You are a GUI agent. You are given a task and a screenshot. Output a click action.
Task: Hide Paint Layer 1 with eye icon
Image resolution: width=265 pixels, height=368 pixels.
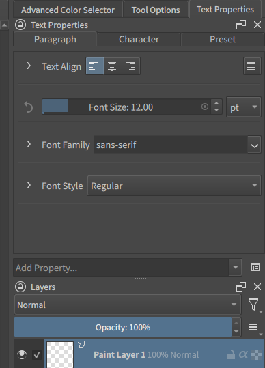22,354
